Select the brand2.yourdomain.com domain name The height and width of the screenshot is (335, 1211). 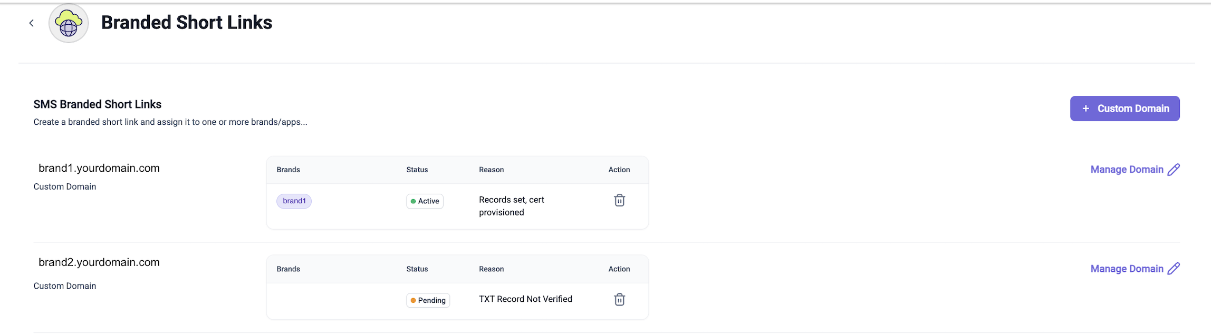click(x=99, y=262)
